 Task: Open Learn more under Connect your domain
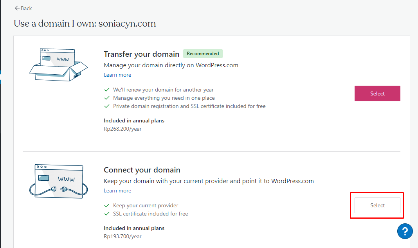tap(117, 191)
